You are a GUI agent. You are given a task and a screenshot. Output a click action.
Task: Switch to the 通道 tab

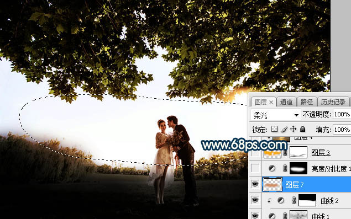point(286,102)
